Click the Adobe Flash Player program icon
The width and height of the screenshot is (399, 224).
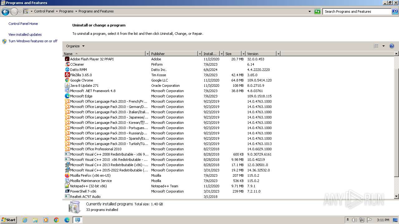pyautogui.click(x=67, y=59)
